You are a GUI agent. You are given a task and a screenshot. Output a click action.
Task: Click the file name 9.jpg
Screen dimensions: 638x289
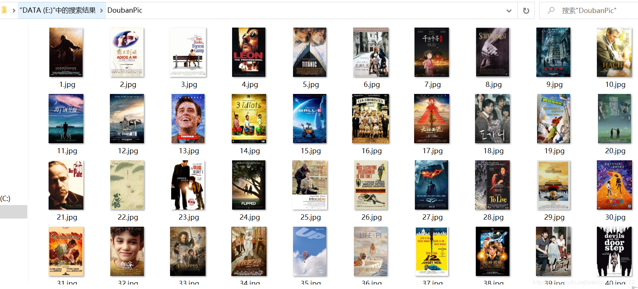coord(554,85)
